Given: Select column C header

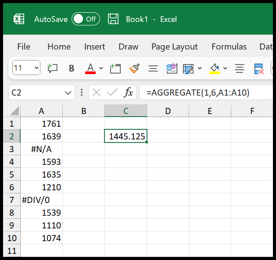Looking at the screenshot, I should (x=125, y=111).
